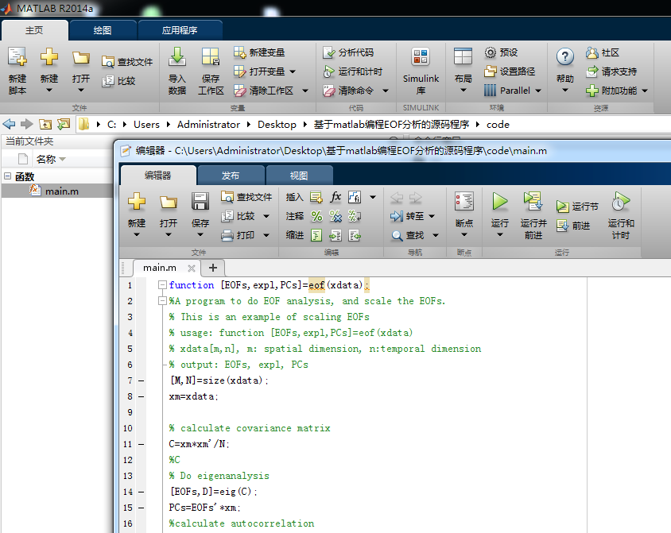Select main.m in the current folder panel
Screen dimensions: 671x533
[57, 191]
